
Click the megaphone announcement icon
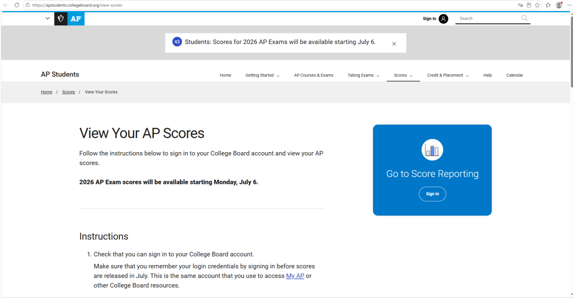pyautogui.click(x=177, y=42)
